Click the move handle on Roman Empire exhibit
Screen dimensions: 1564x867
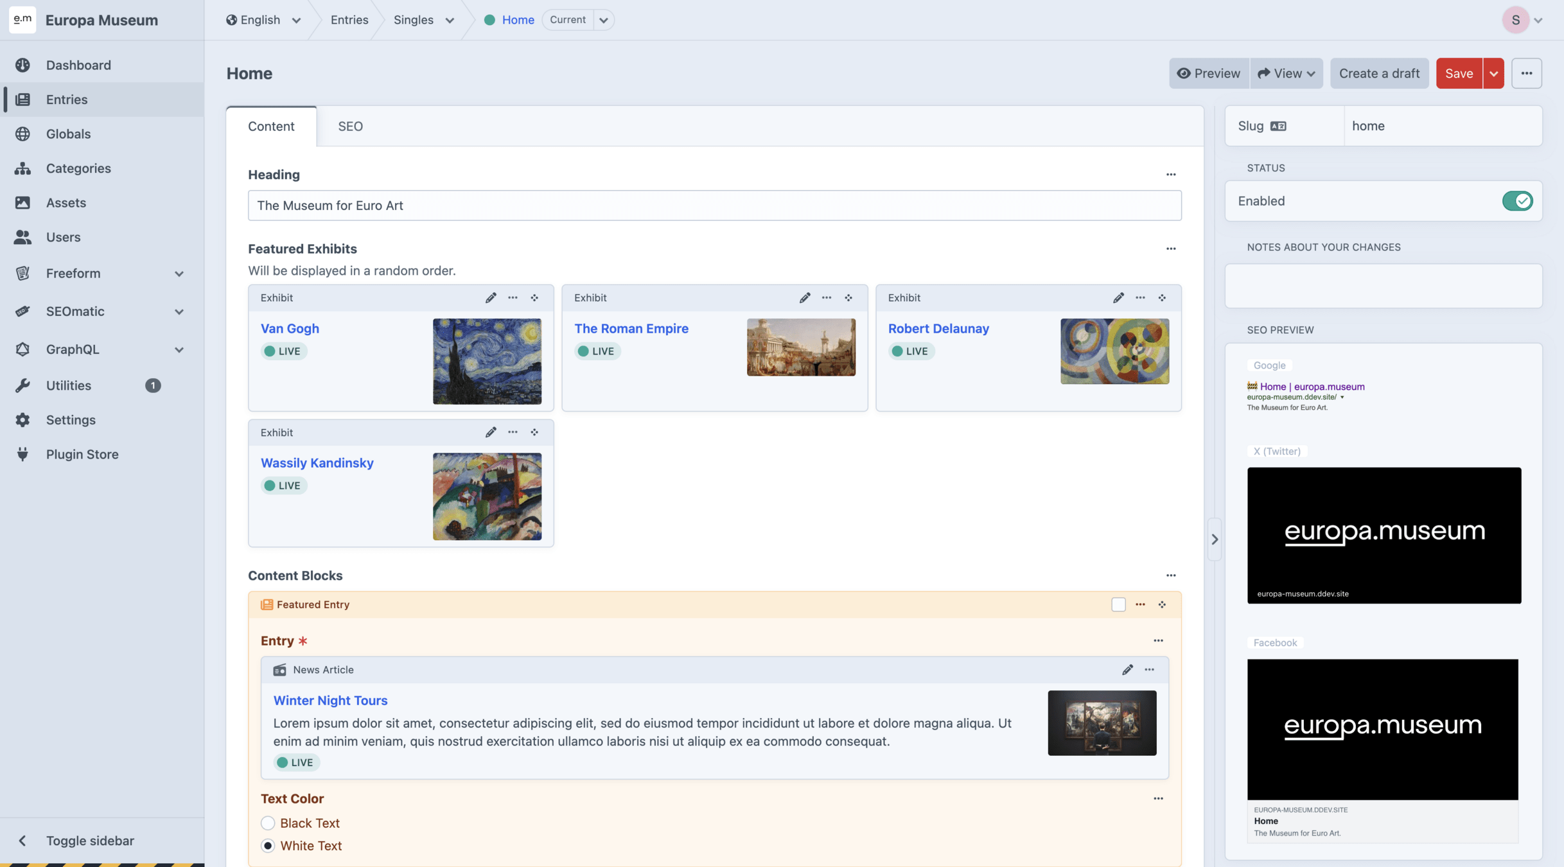coord(848,298)
